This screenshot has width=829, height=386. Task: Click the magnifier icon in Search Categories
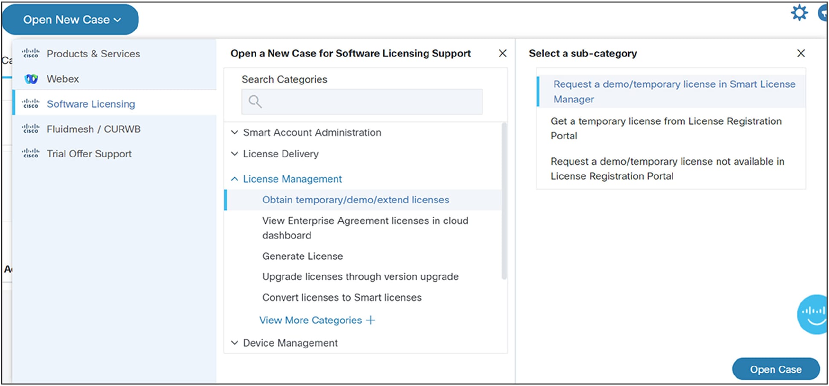point(255,101)
